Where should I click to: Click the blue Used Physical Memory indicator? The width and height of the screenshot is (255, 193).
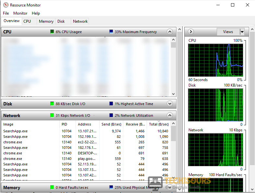point(111,187)
